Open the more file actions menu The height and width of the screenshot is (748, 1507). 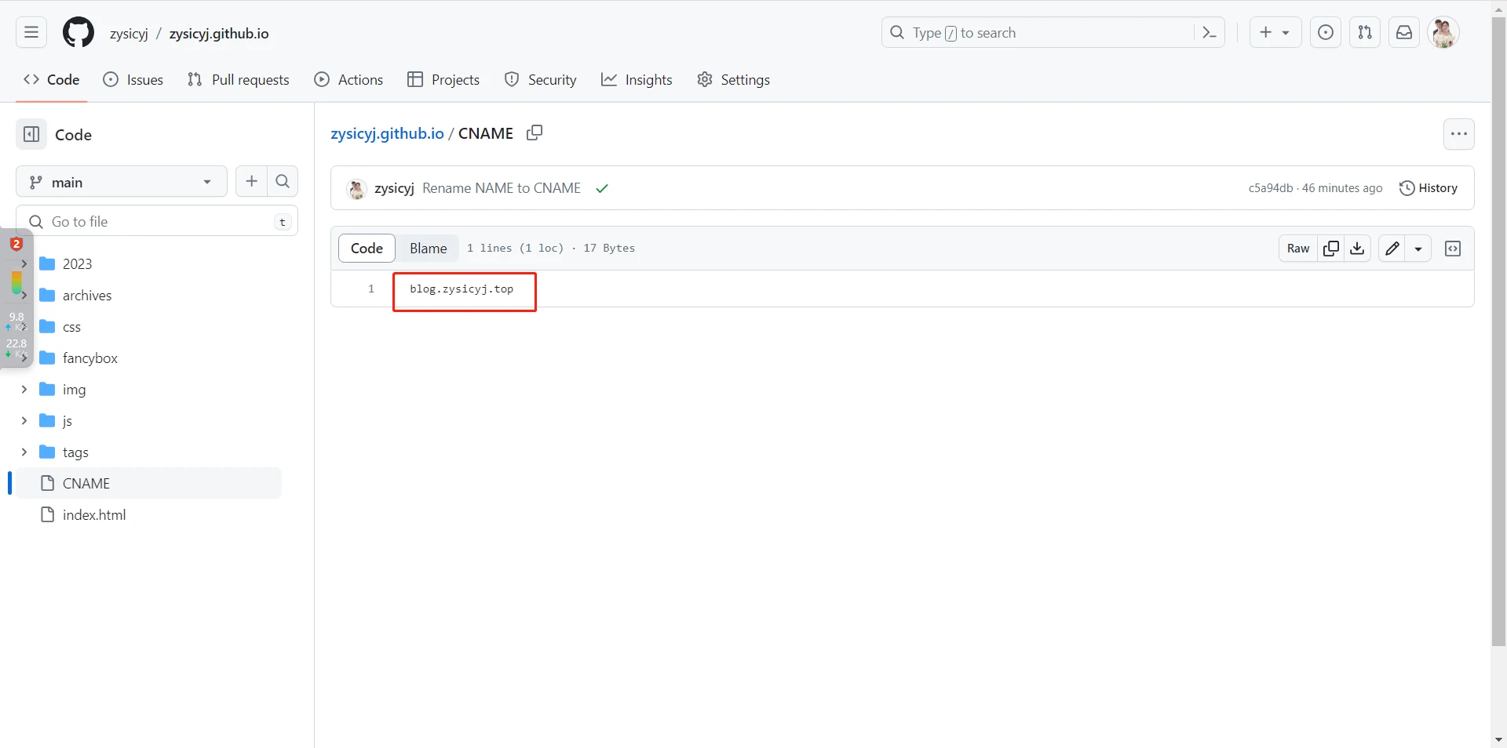pyautogui.click(x=1458, y=134)
